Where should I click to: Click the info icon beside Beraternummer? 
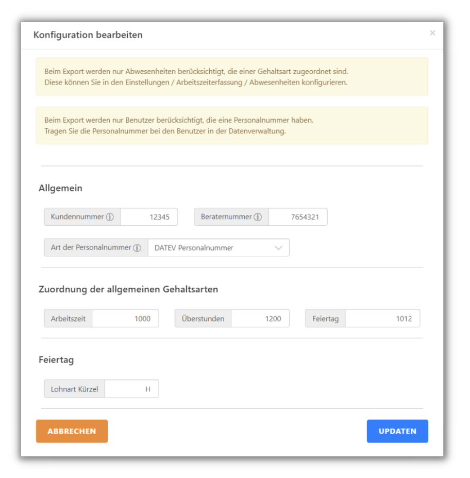pyautogui.click(x=258, y=217)
